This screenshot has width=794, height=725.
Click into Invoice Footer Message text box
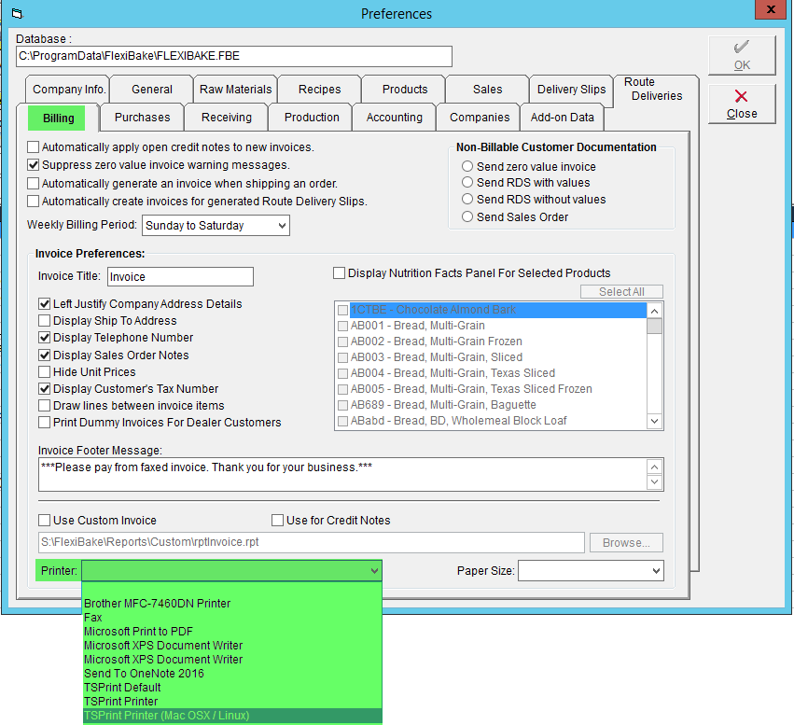pyautogui.click(x=342, y=474)
